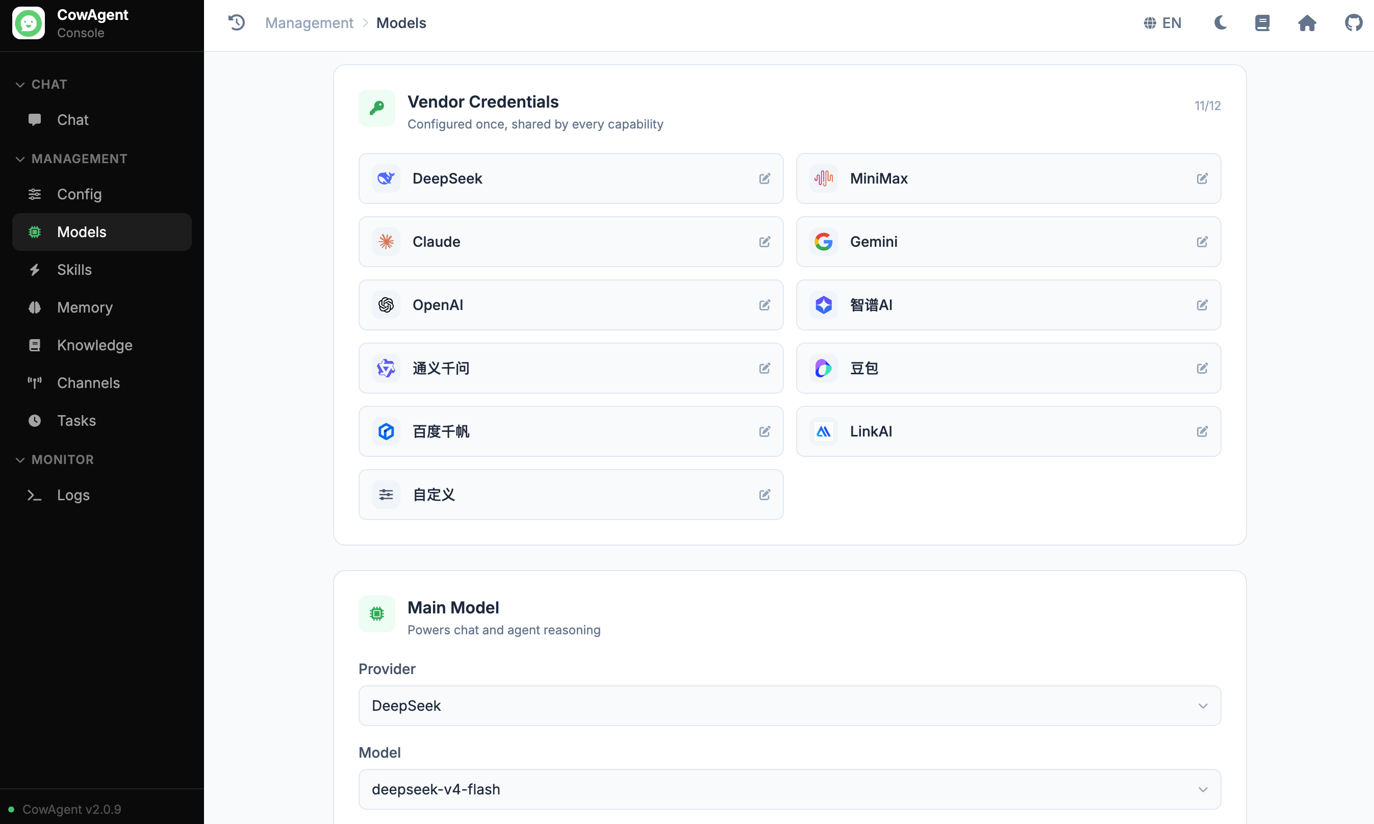Click the Vendor Credentials key icon
Image resolution: width=1374 pixels, height=824 pixels.
(x=376, y=108)
